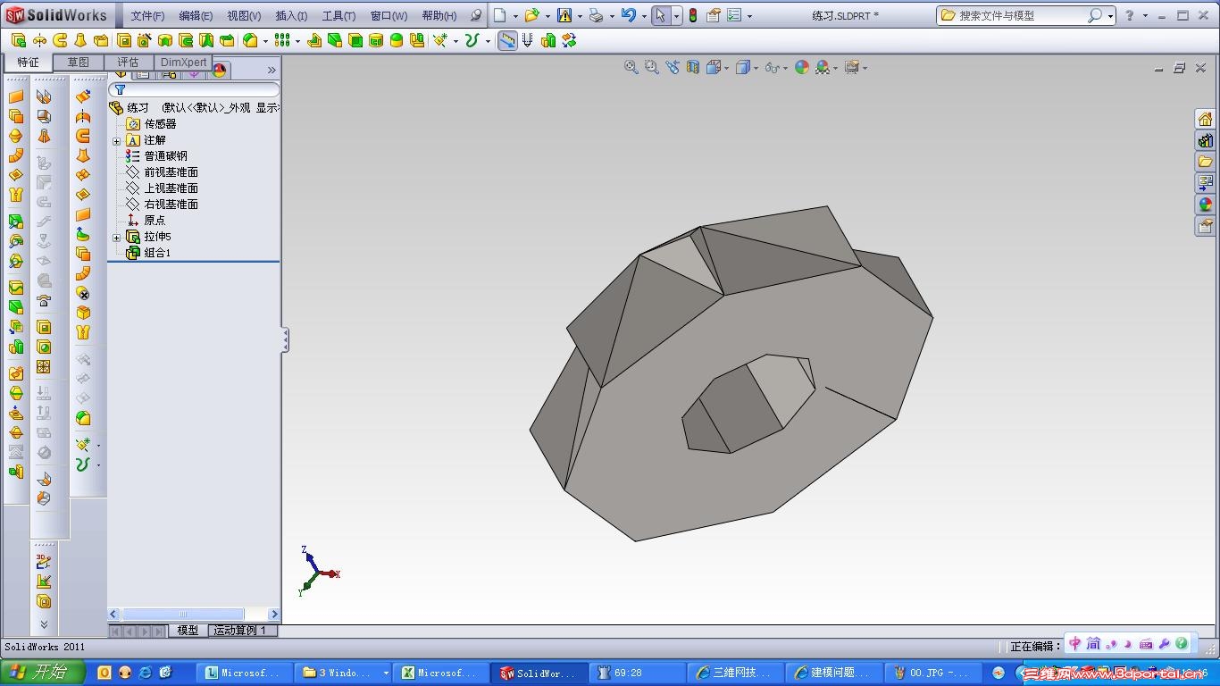Open the search box dropdown arrow
Image resolution: width=1220 pixels, height=686 pixels.
click(1110, 16)
